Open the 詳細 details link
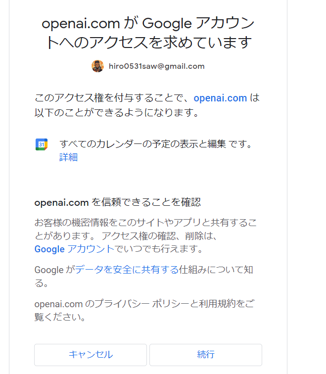Viewport: 326px width, 374px height. 68,157
